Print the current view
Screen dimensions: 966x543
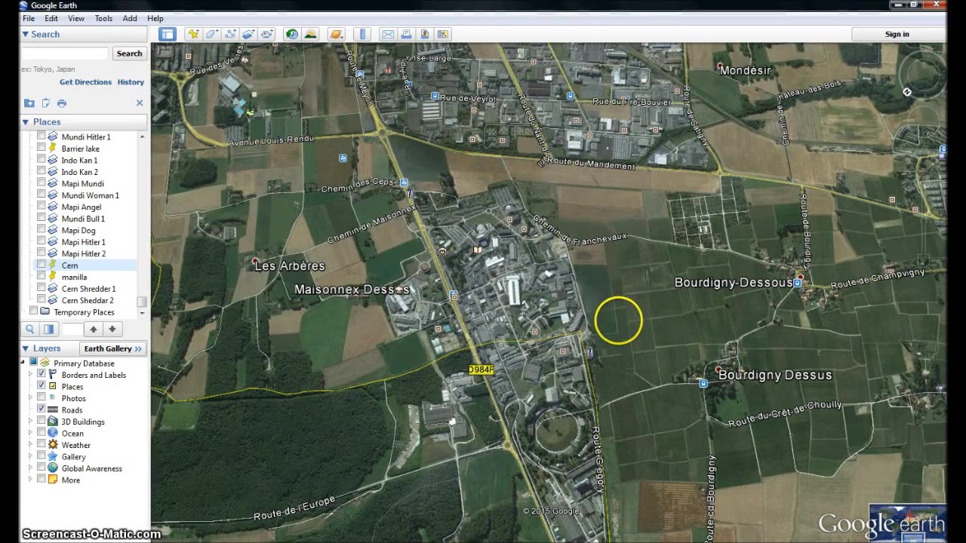coord(406,34)
